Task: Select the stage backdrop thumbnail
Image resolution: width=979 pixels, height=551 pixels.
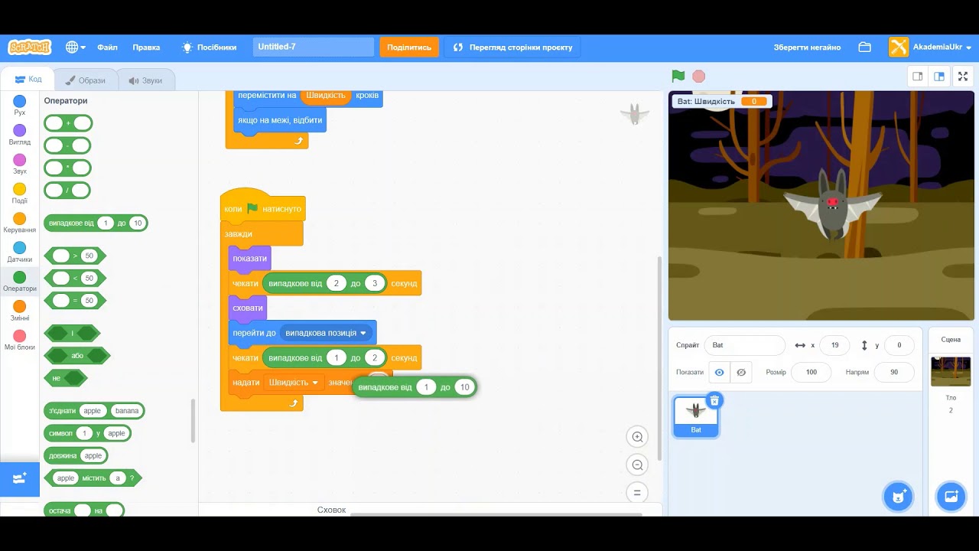Action: (x=951, y=372)
